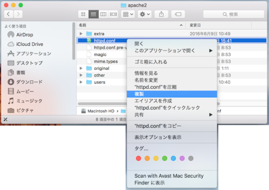Choose 表示オプションを表示
The image size is (269, 190).
(172, 137)
